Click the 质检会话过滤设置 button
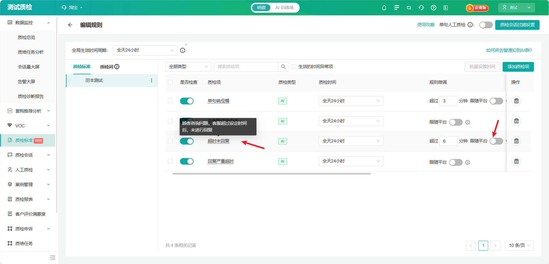Screen dimensions: 549x264 point(517,25)
